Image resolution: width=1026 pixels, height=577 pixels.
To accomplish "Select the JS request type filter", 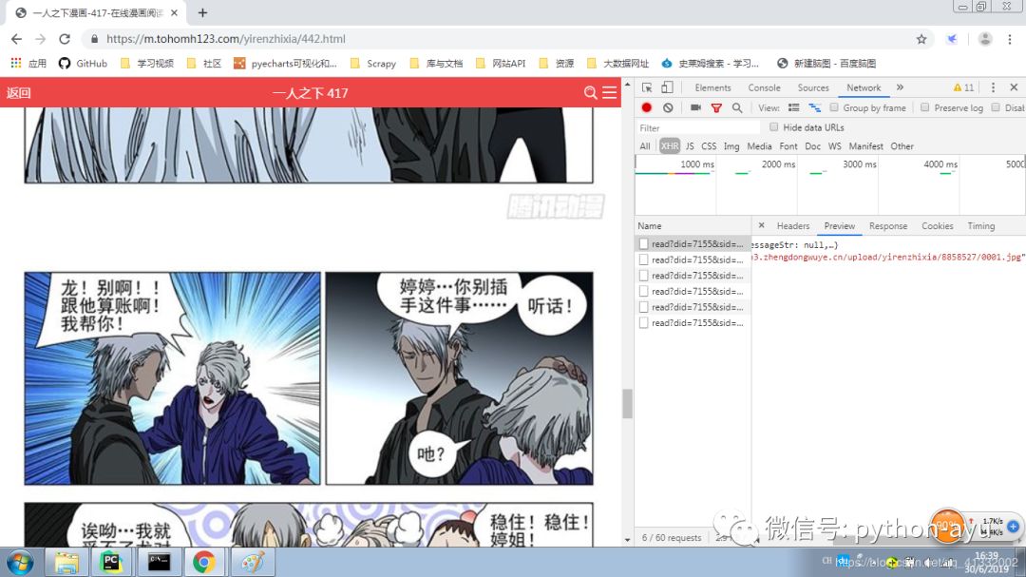I will pyautogui.click(x=690, y=146).
